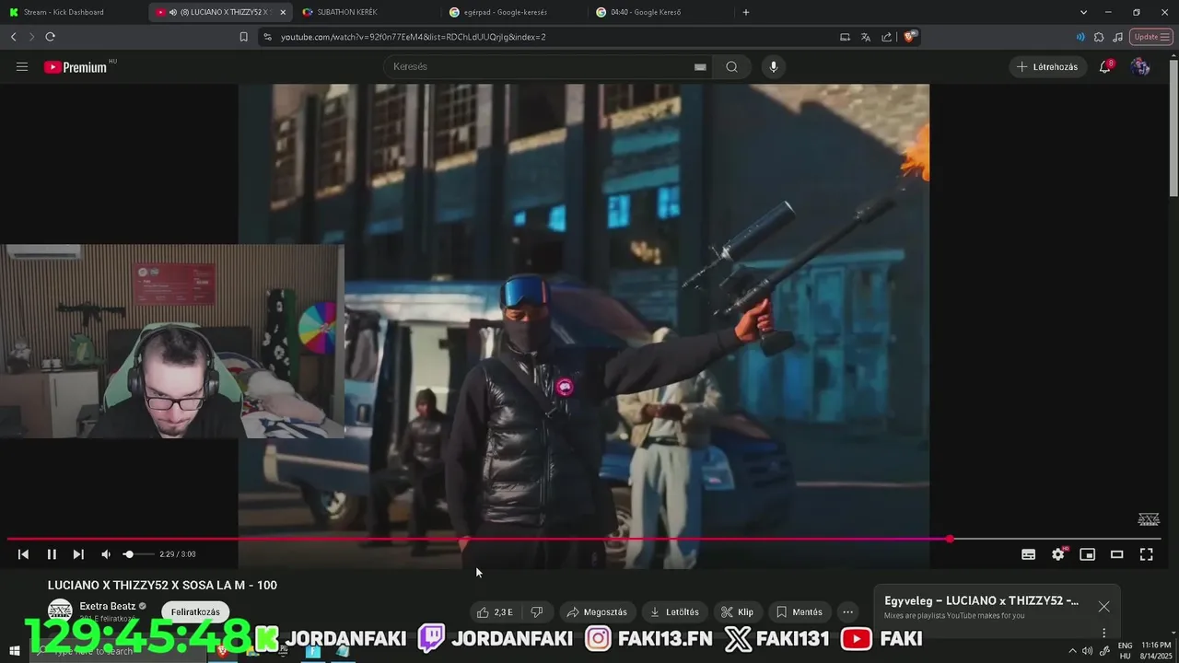Expand the browser tab search chevron

pos(1083,12)
